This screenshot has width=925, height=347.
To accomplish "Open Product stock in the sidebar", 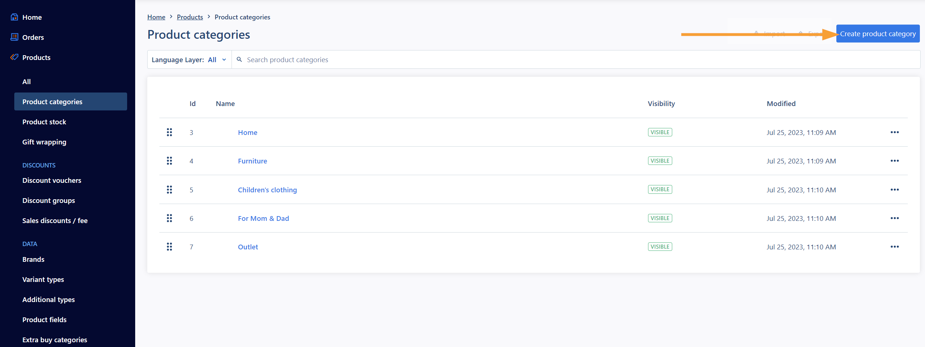I will pyautogui.click(x=44, y=122).
